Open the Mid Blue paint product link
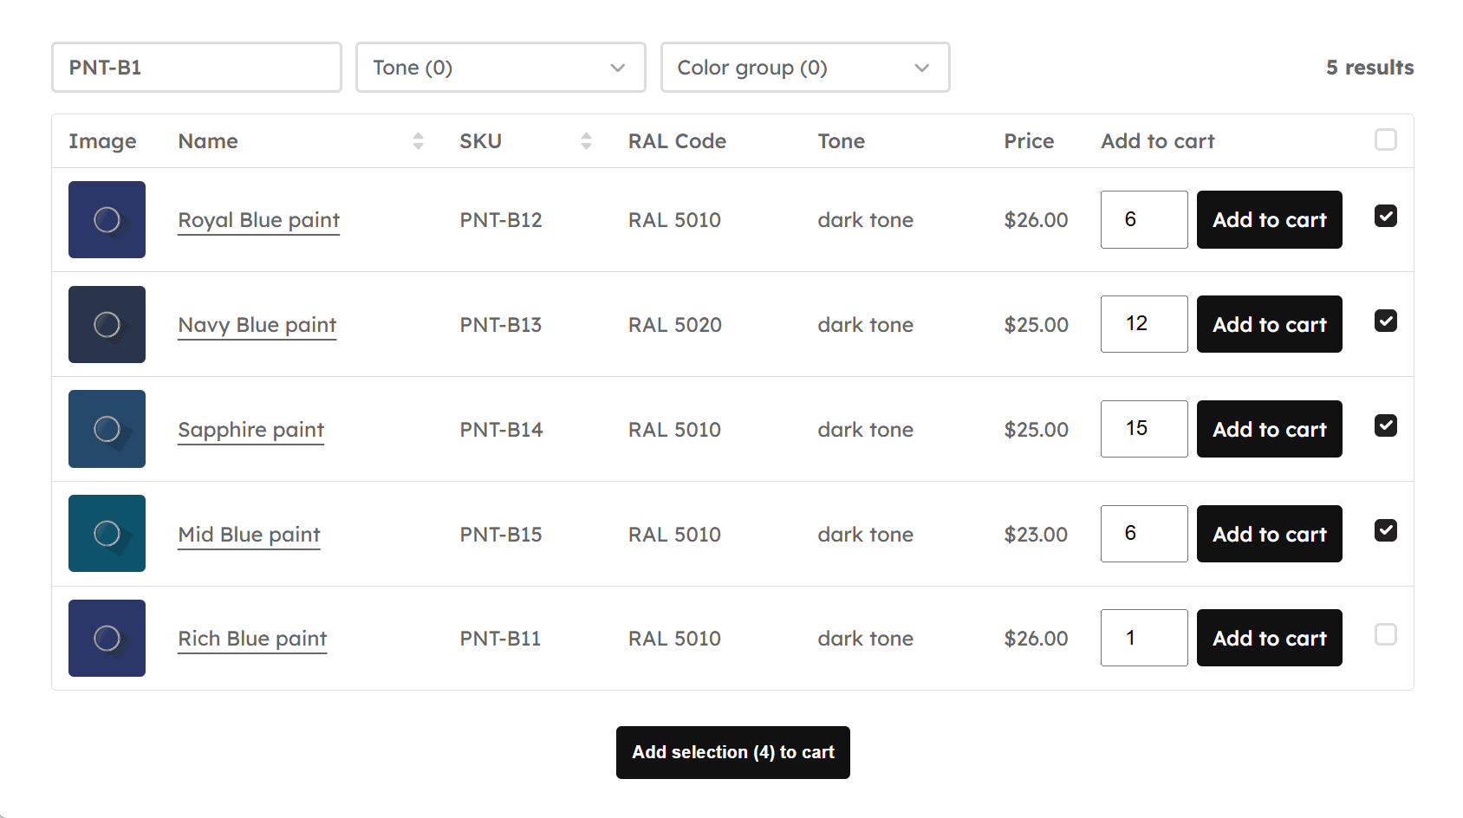 click(249, 535)
